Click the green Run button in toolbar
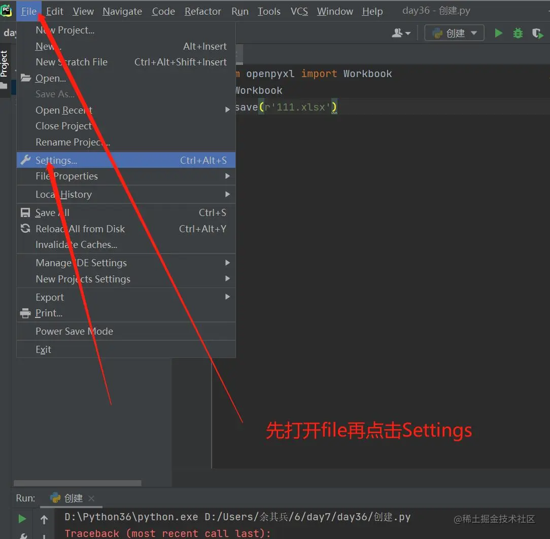Screen dimensions: 550x539 [x=498, y=33]
